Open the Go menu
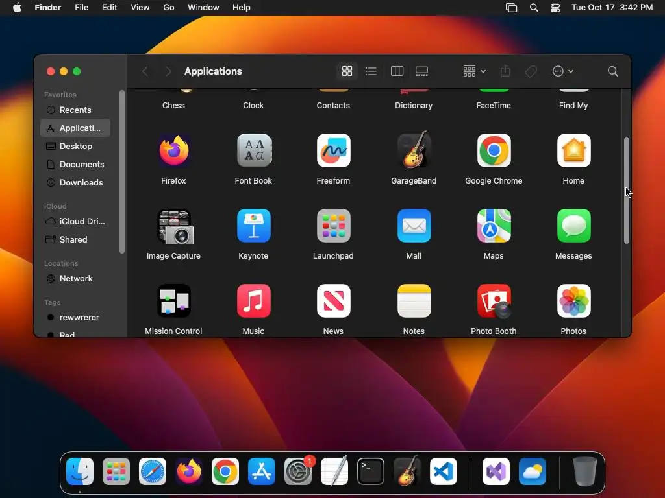Screen dimensions: 665x498 click(169, 8)
